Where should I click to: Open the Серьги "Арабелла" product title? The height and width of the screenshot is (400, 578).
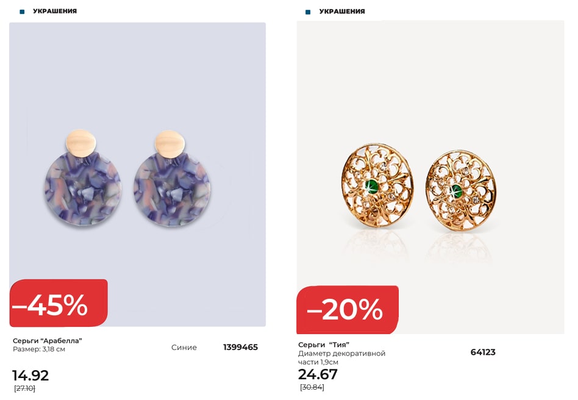pyautogui.click(x=48, y=341)
